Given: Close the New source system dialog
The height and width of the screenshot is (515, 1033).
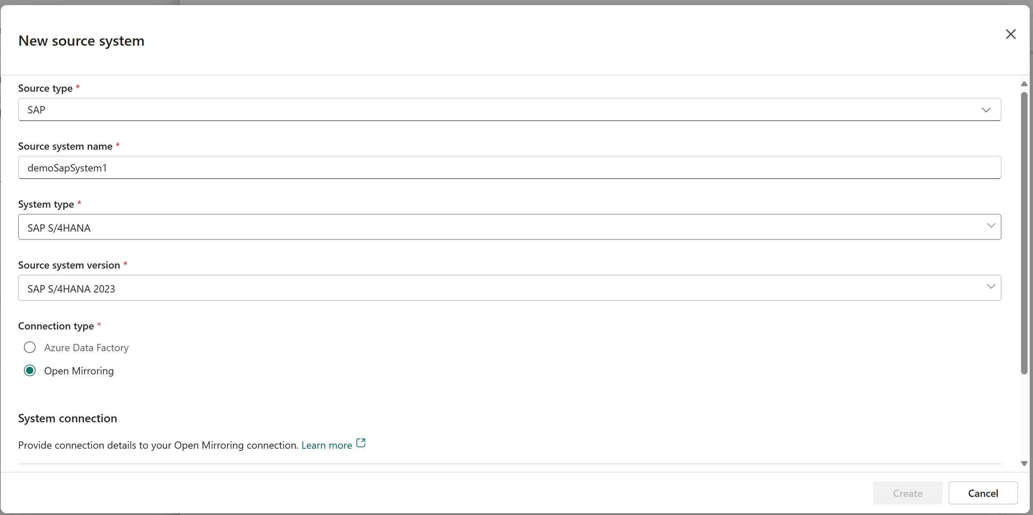Looking at the screenshot, I should pyautogui.click(x=1010, y=34).
